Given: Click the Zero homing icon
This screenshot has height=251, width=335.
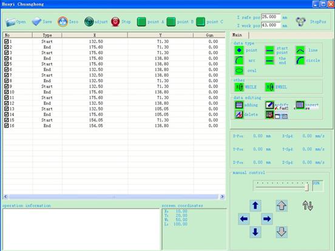Looking at the screenshot, I should [x=63, y=22].
